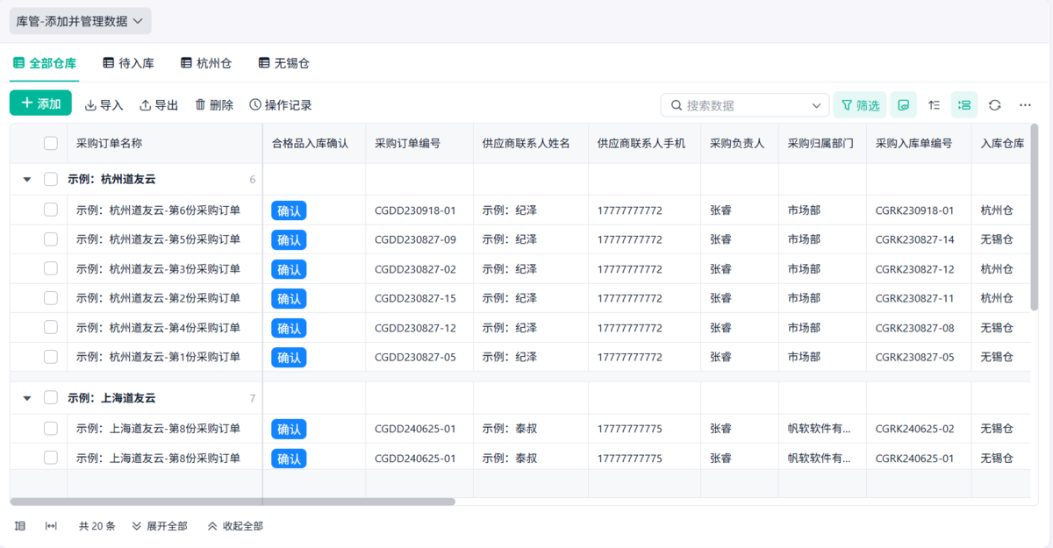This screenshot has height=548, width=1053.
Task: Open the sort icon in toolbar
Action: coord(934,105)
